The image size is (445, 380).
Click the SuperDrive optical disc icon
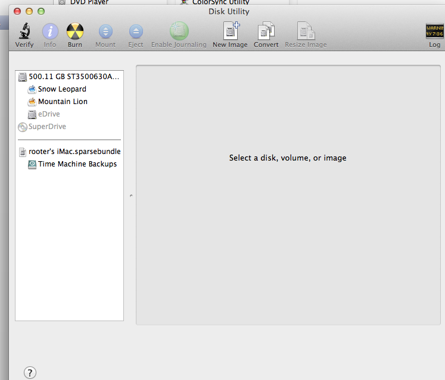pos(23,127)
